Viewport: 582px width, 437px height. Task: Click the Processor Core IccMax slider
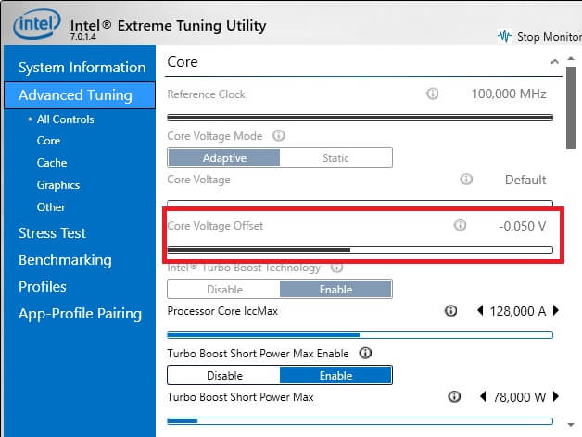(360, 335)
